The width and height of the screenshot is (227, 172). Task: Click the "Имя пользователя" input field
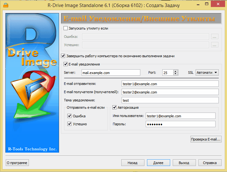pos(181,116)
